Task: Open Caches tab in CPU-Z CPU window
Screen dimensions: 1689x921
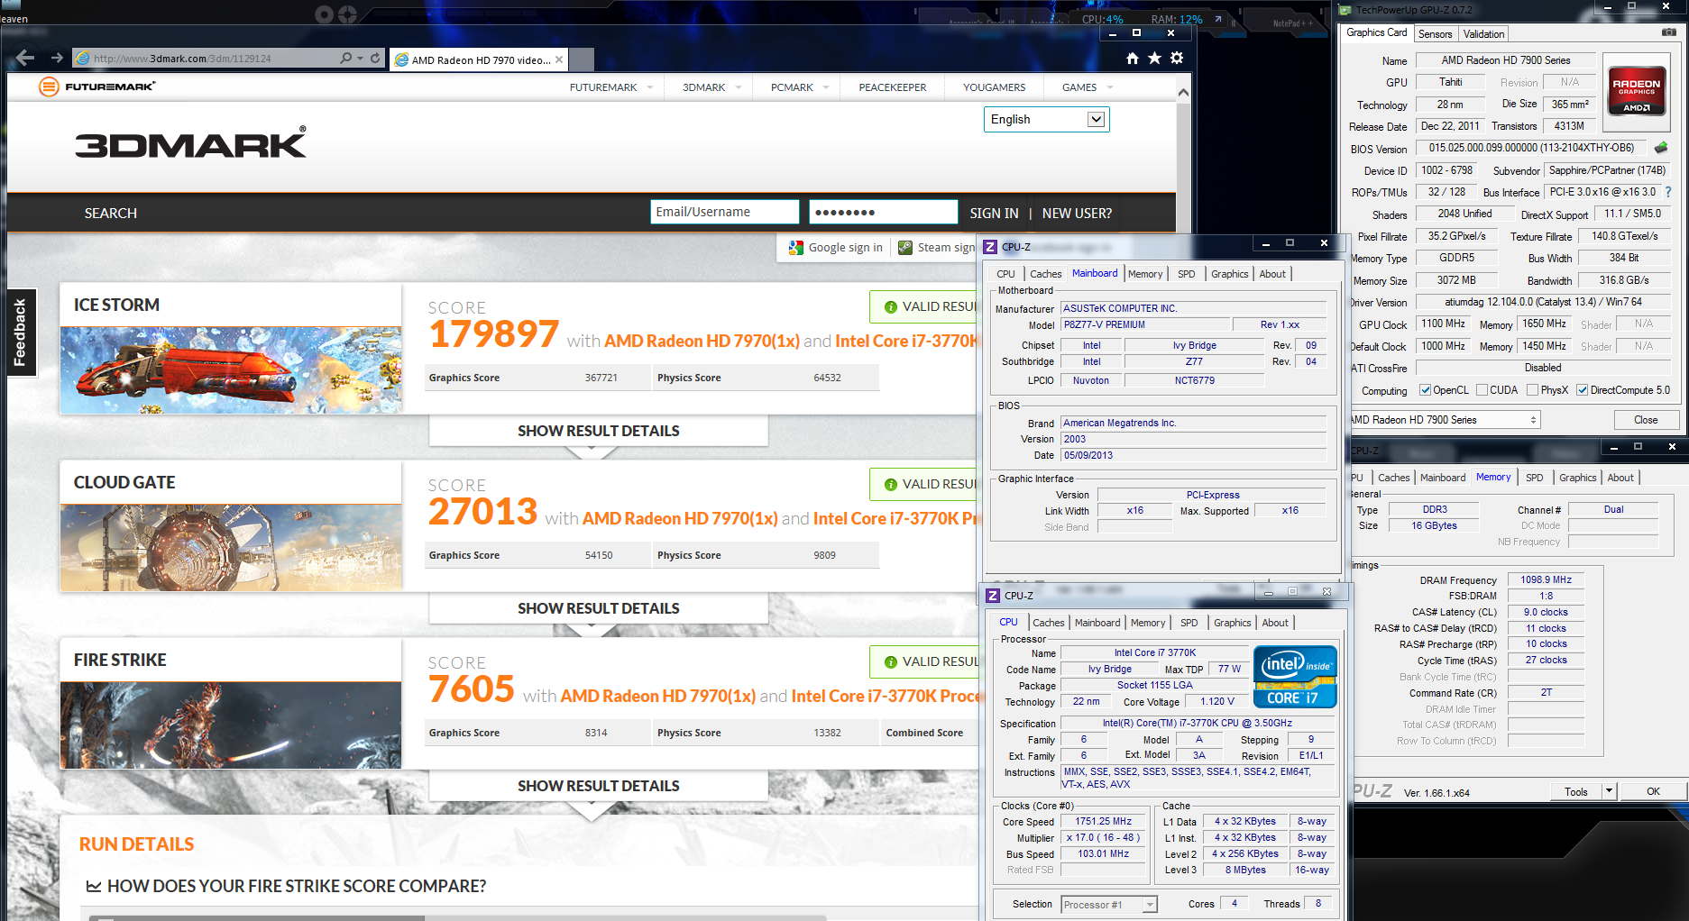Action: click(x=1048, y=623)
